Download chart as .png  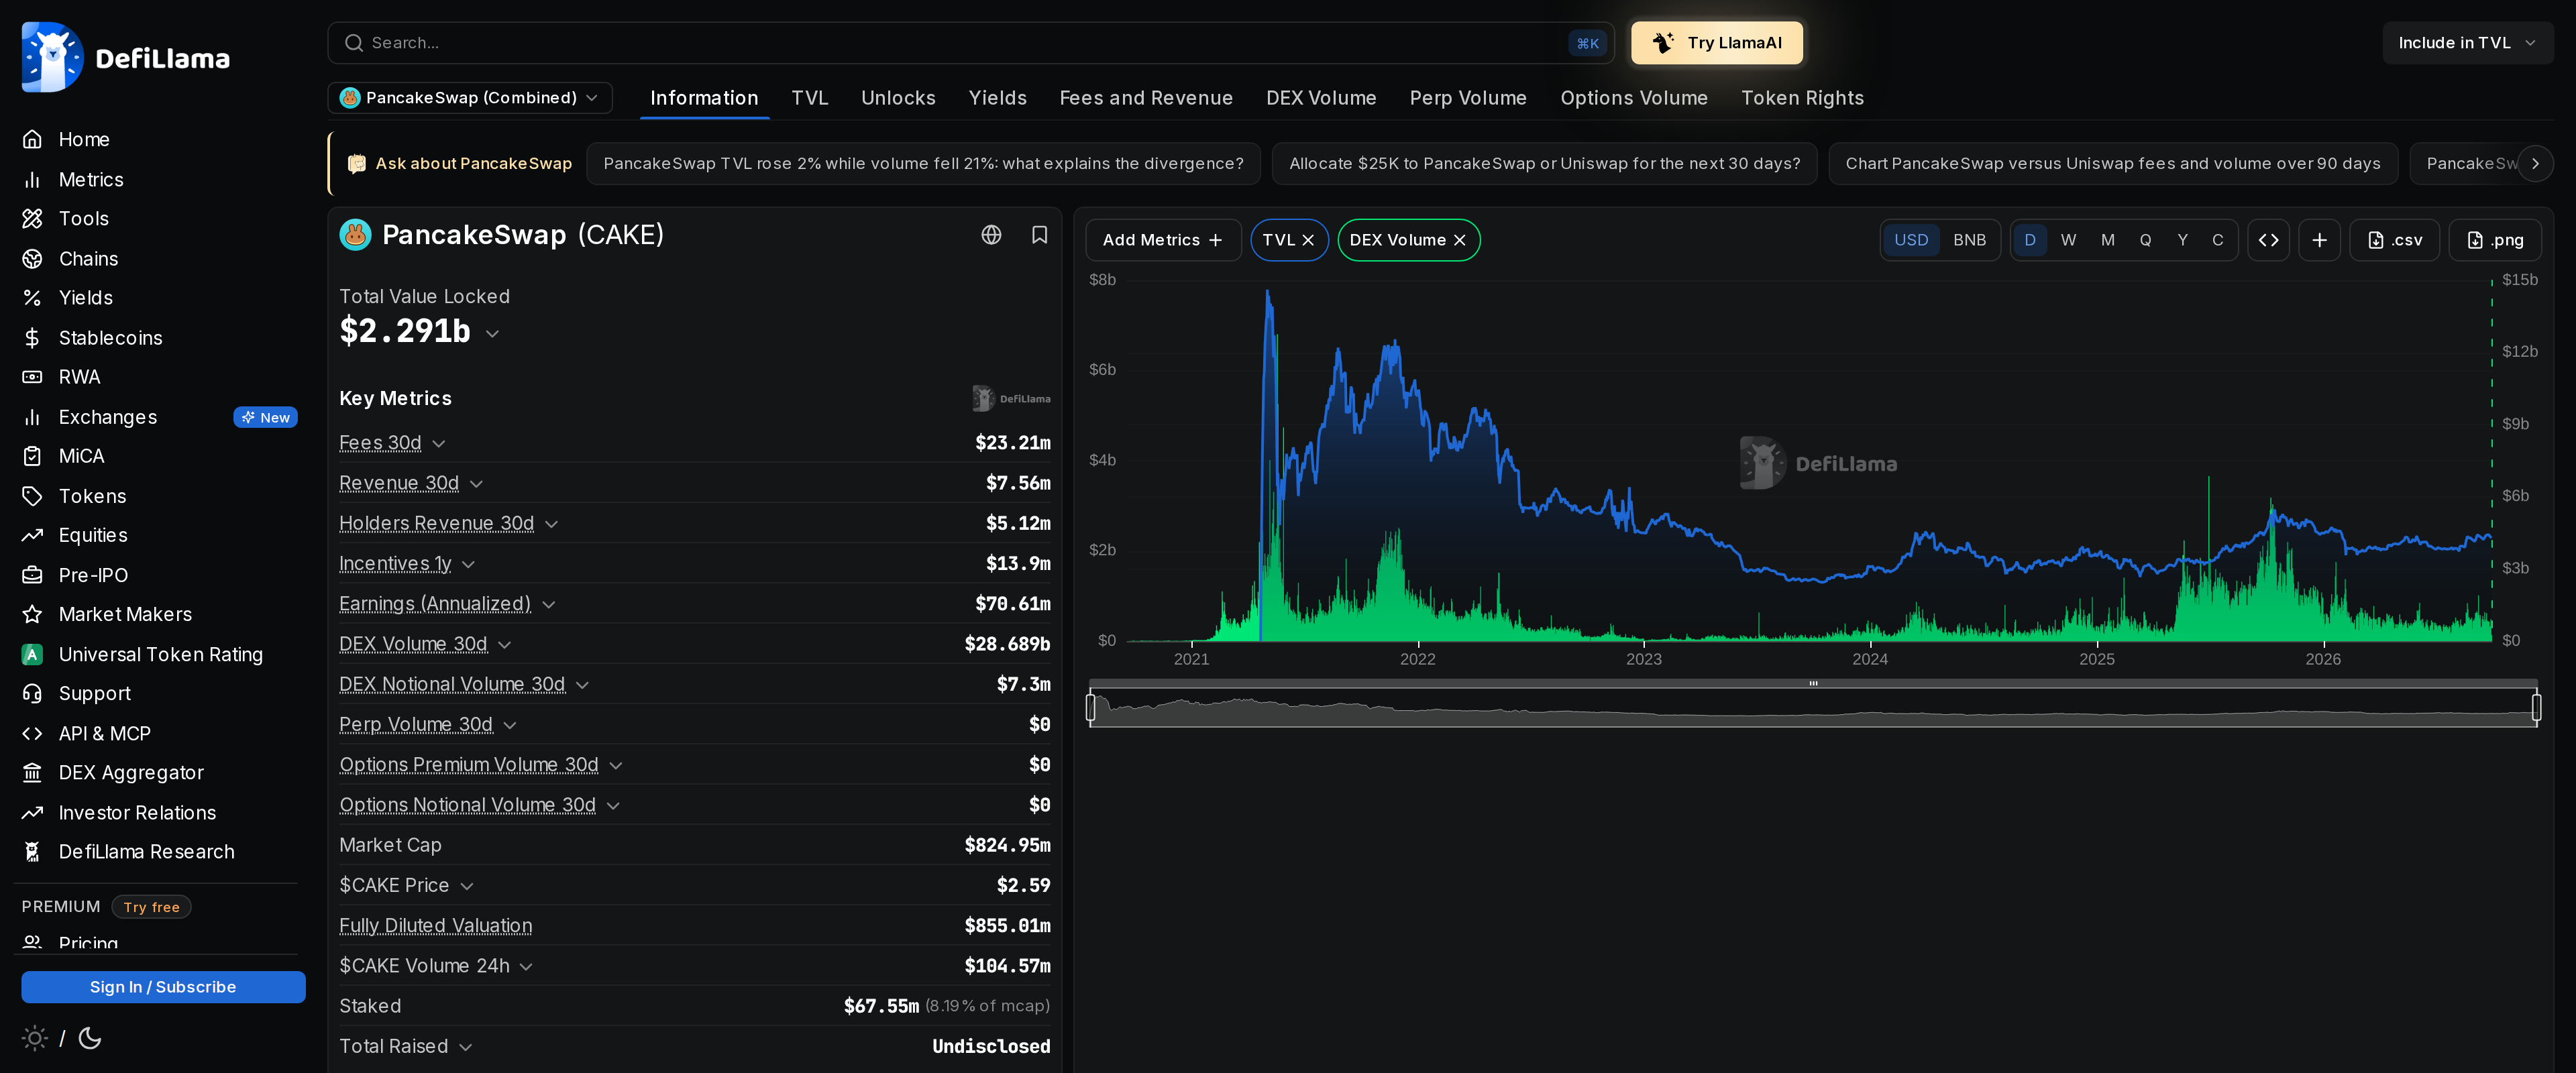click(2495, 240)
